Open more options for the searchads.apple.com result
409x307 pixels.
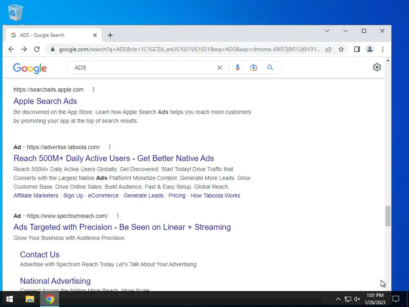(x=93, y=90)
